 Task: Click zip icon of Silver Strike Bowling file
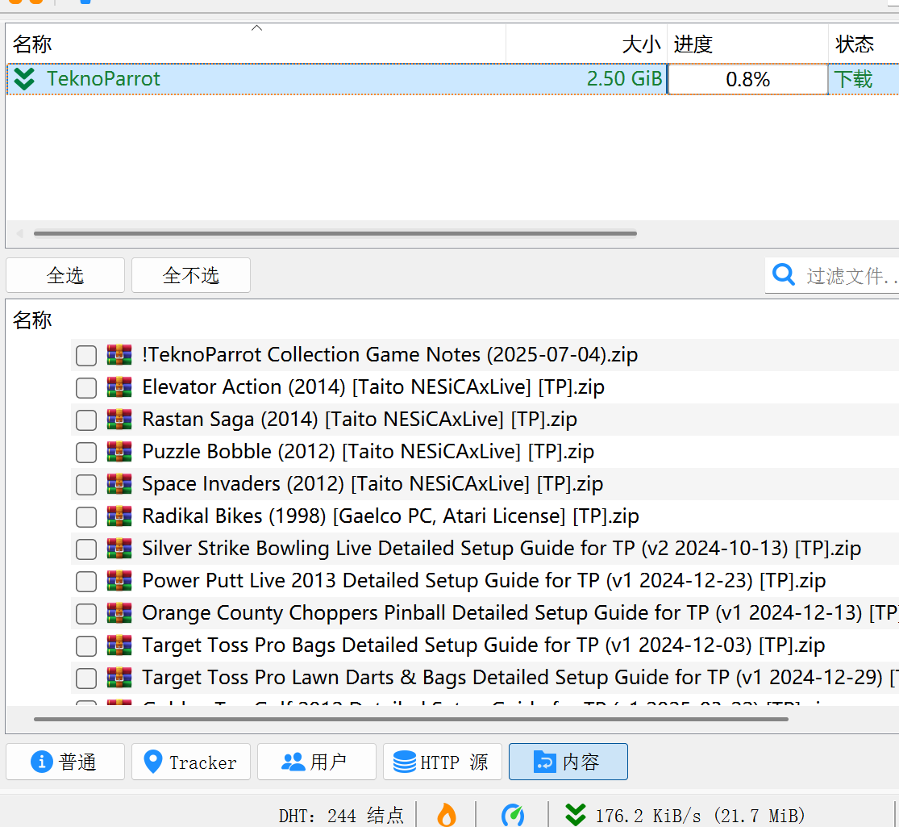pyautogui.click(x=119, y=549)
